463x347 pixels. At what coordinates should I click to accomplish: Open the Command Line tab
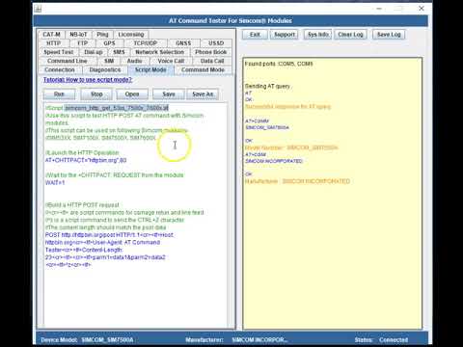(x=68, y=61)
